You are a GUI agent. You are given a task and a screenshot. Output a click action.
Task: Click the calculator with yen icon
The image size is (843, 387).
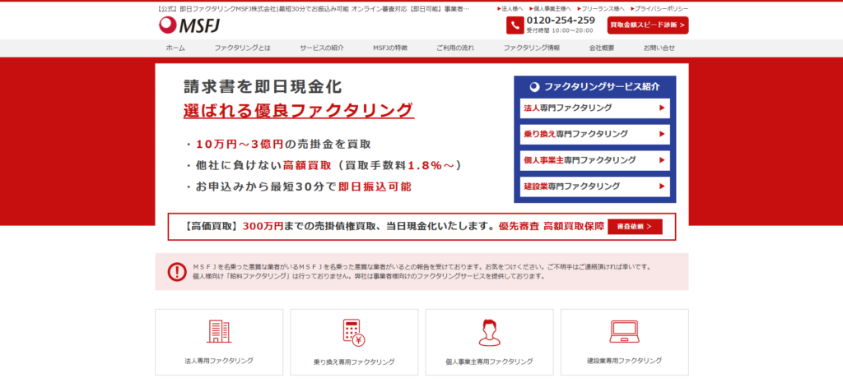354,331
